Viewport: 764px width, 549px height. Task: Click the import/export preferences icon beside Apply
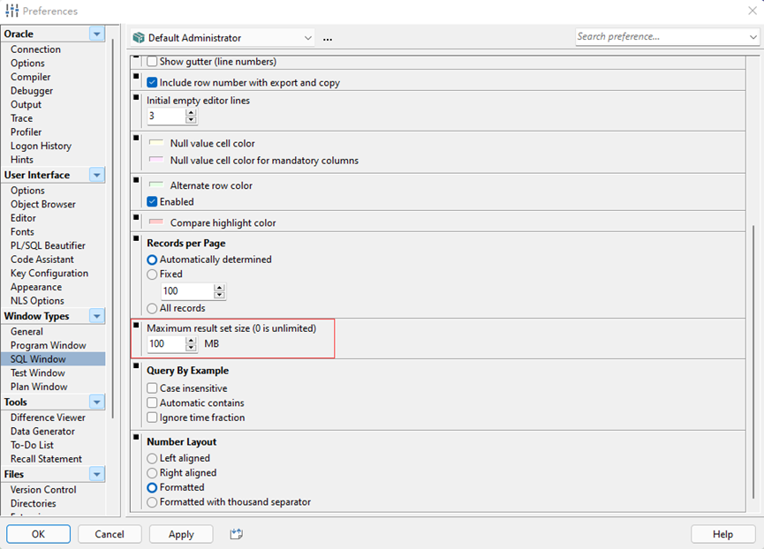click(x=236, y=534)
